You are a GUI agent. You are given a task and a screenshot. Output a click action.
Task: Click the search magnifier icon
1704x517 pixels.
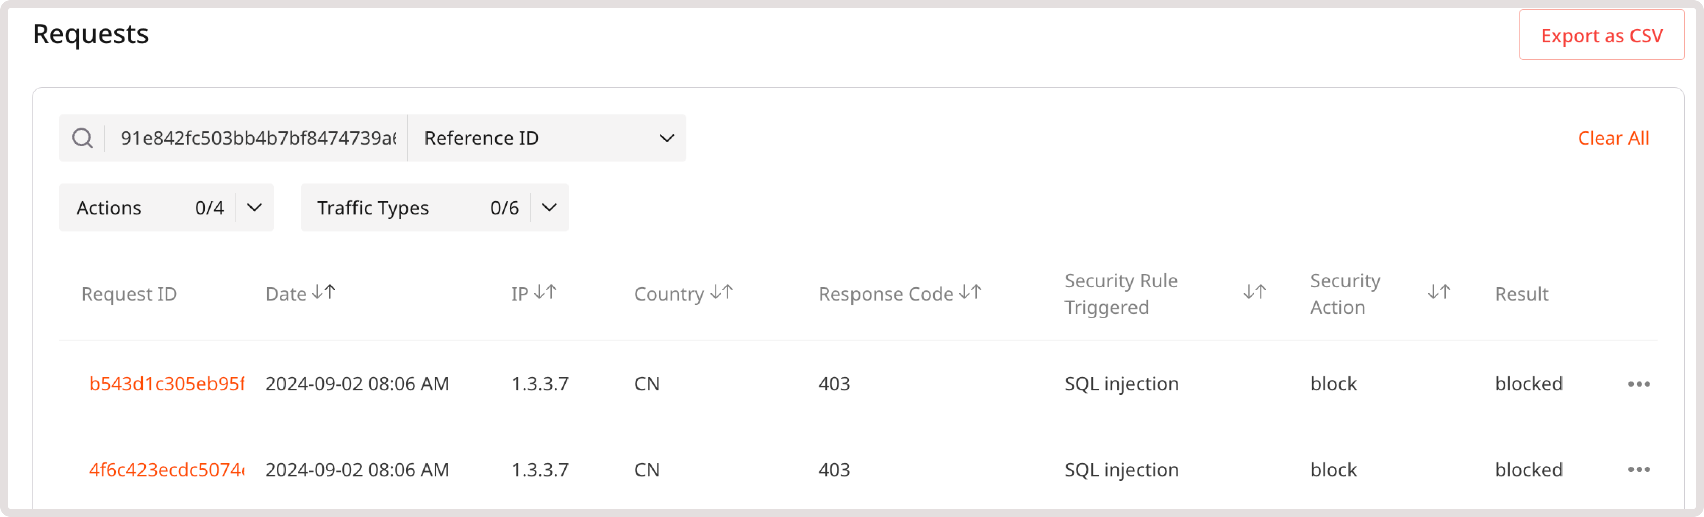click(x=82, y=137)
